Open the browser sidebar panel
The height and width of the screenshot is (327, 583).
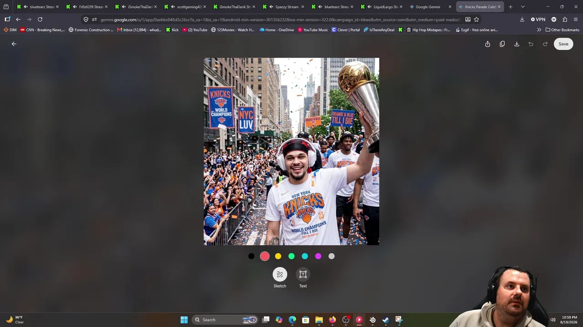(7, 20)
